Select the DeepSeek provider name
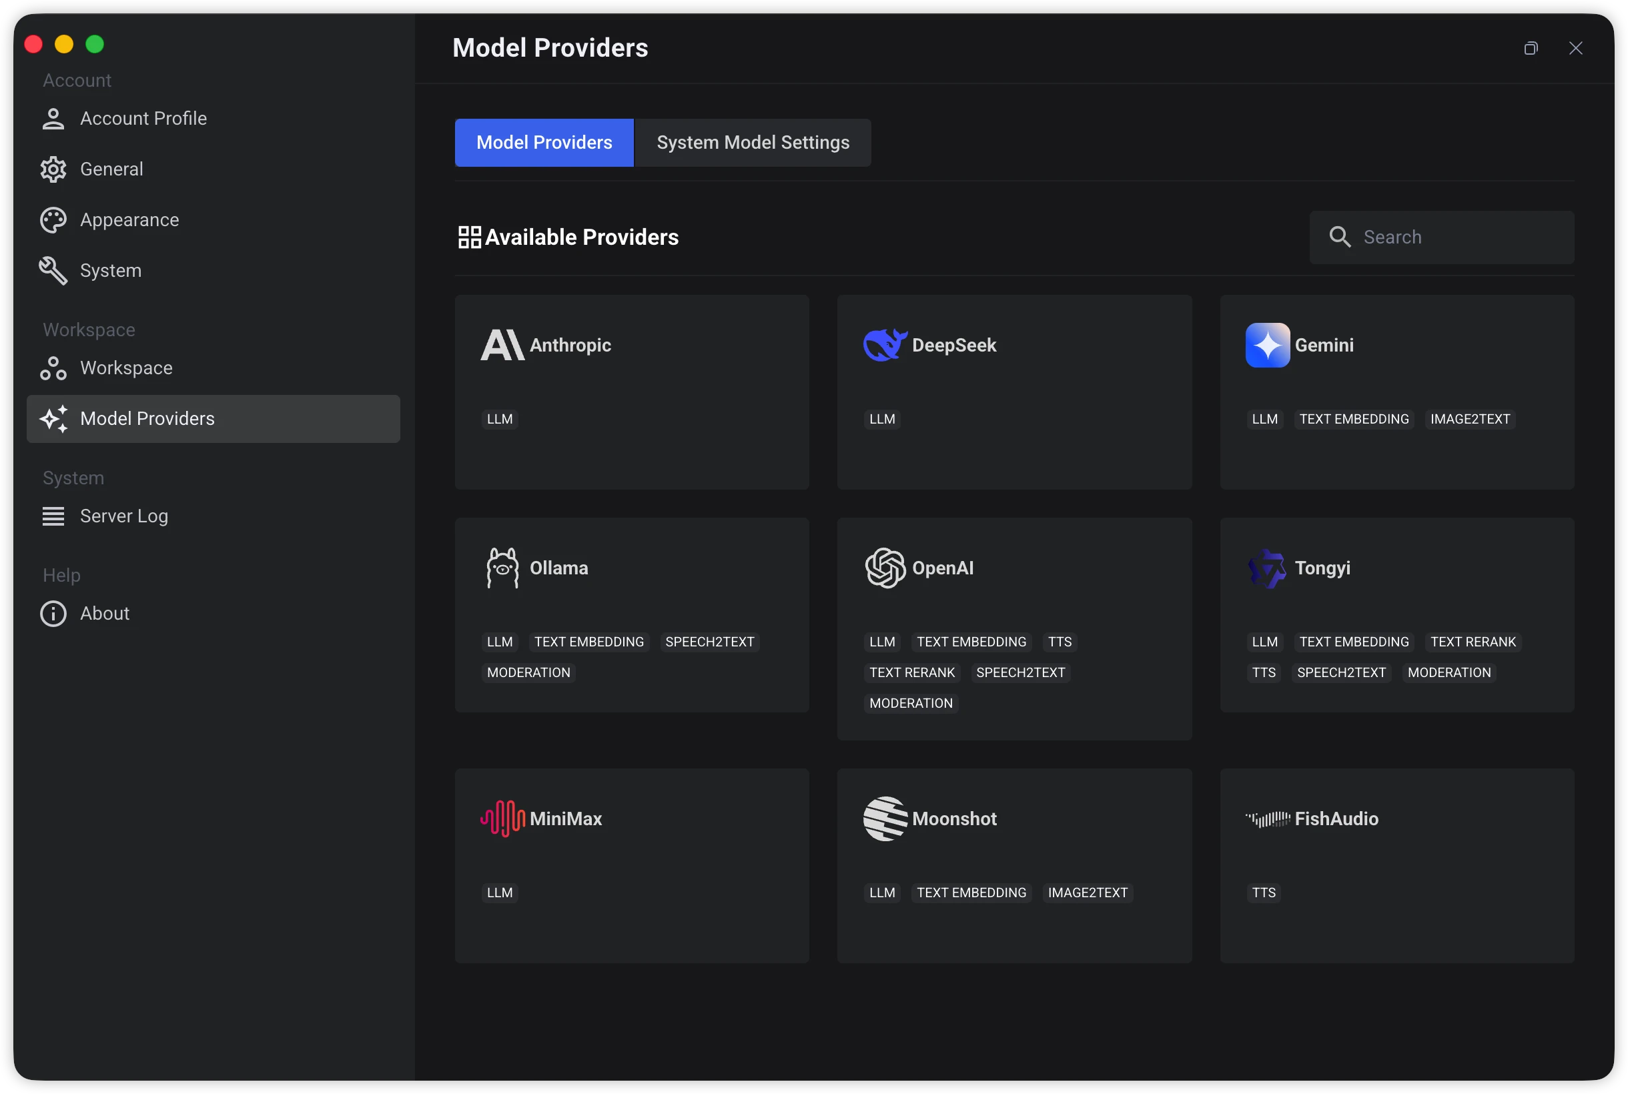The width and height of the screenshot is (1628, 1094). click(x=954, y=346)
